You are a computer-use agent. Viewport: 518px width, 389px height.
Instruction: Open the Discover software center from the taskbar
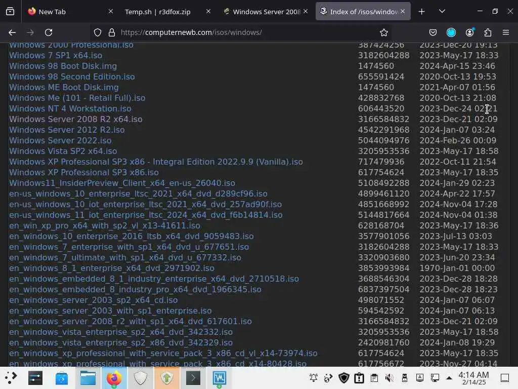click(x=62, y=378)
